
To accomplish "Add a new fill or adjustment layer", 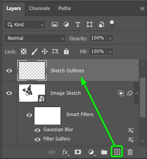I will [x=92, y=152].
